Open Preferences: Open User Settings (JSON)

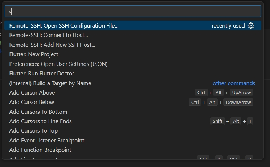(x=133, y=64)
